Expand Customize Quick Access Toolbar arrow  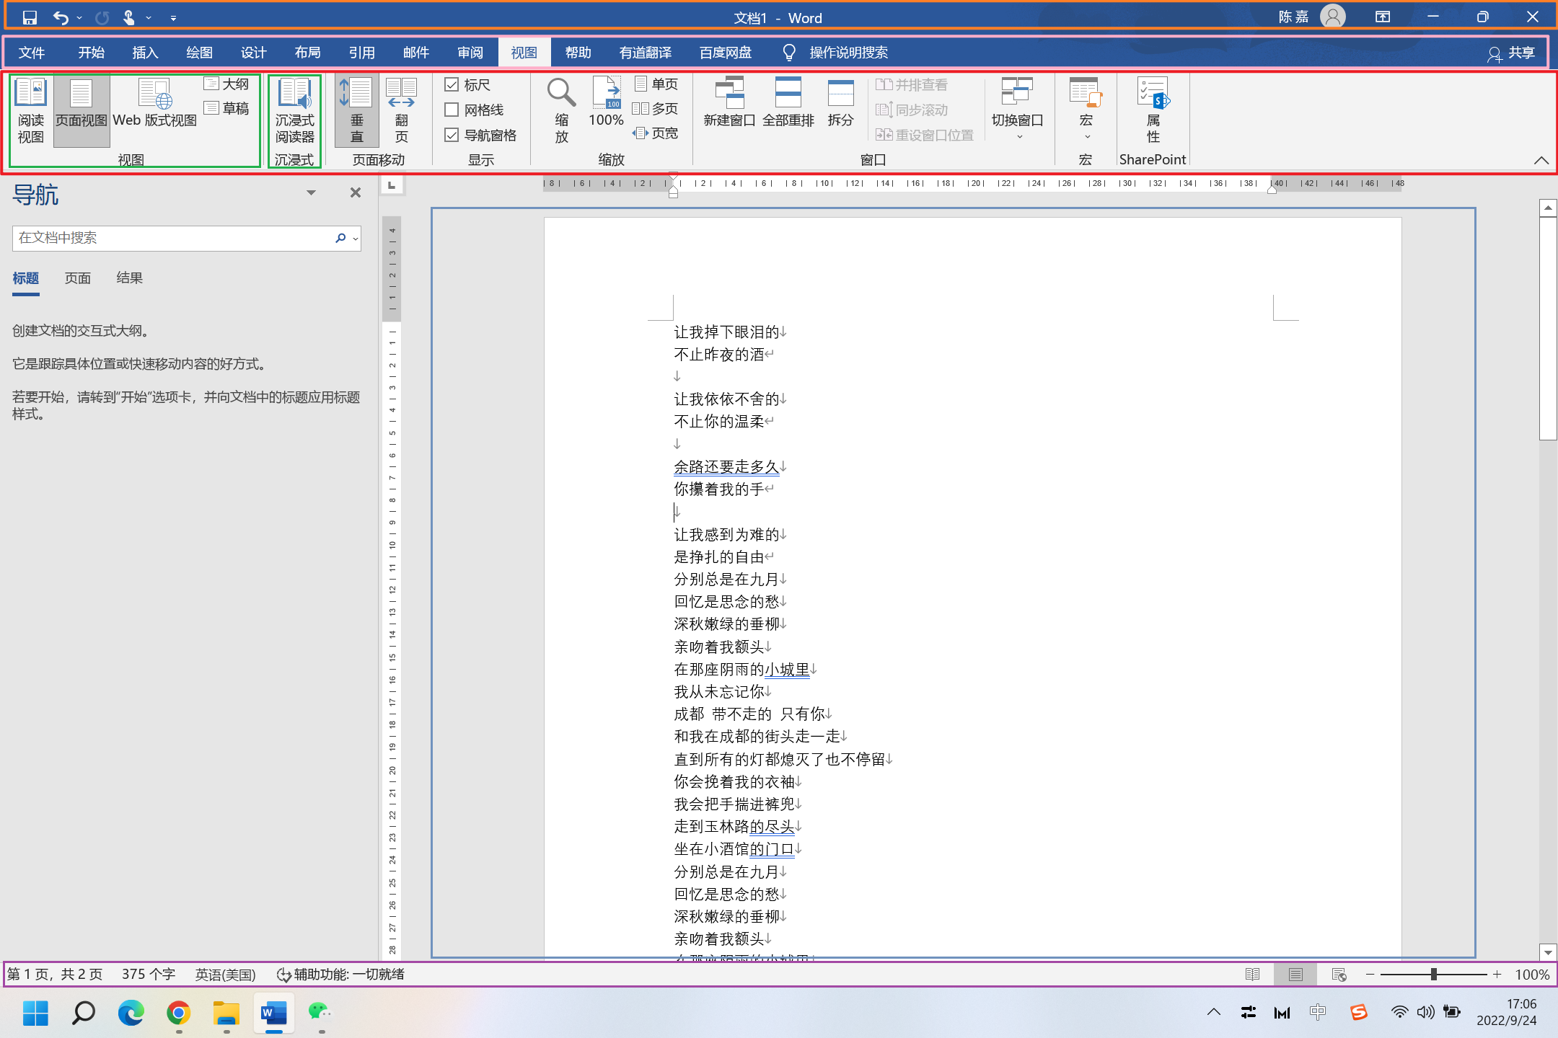tap(173, 18)
